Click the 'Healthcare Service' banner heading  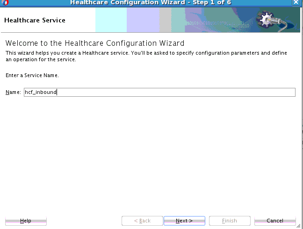click(x=35, y=20)
